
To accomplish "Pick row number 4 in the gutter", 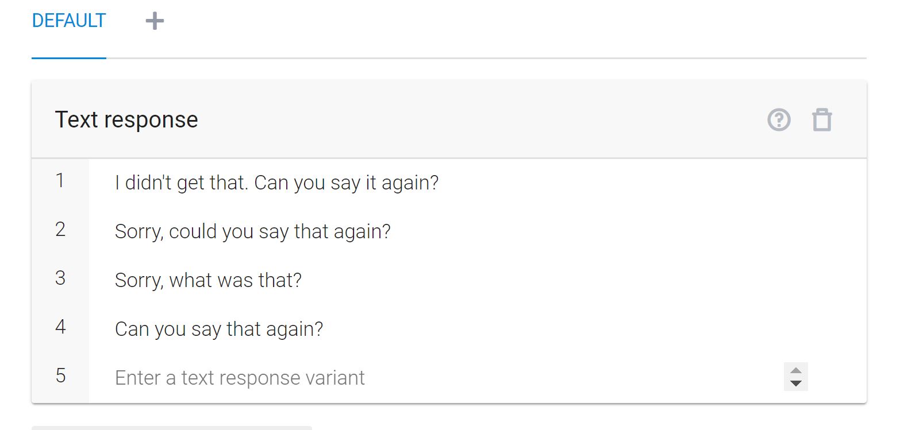I will click(x=60, y=327).
